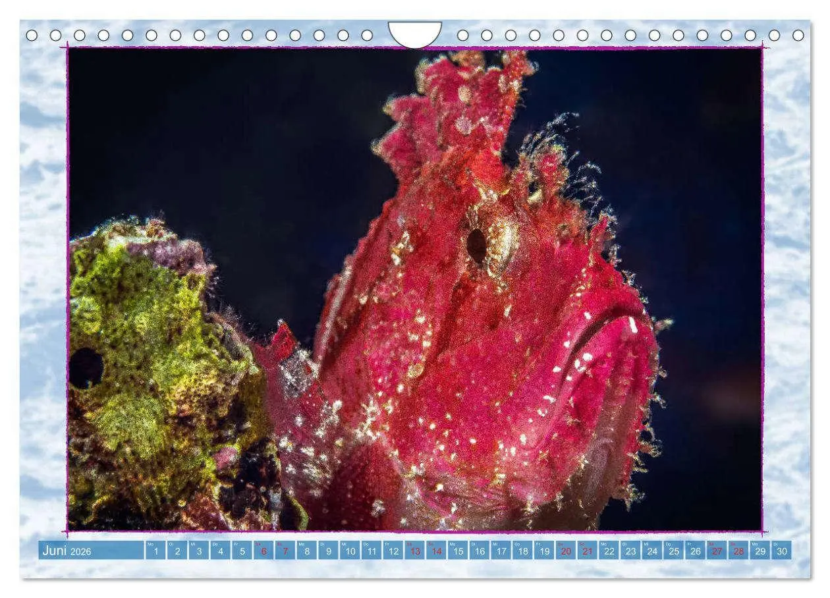The width and height of the screenshot is (830, 598).
Task: Click the last binding hole at top-right
Action: point(798,35)
